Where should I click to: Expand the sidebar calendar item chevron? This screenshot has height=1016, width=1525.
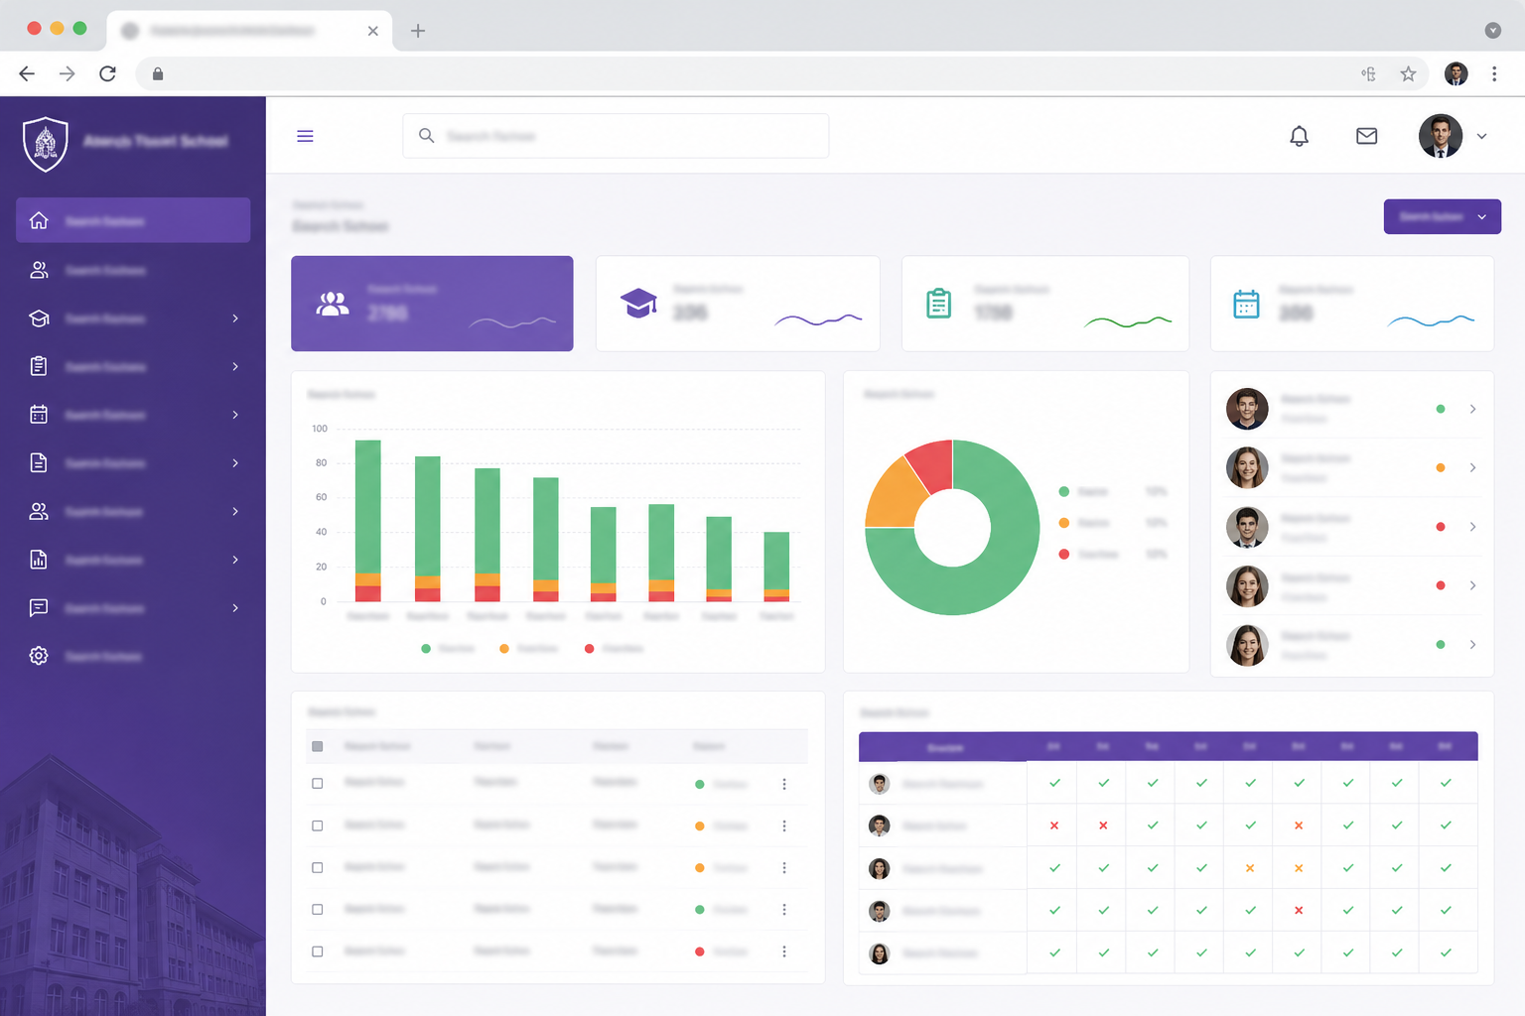235,415
